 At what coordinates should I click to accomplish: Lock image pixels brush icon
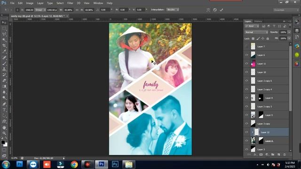pyautogui.click(x=258, y=38)
